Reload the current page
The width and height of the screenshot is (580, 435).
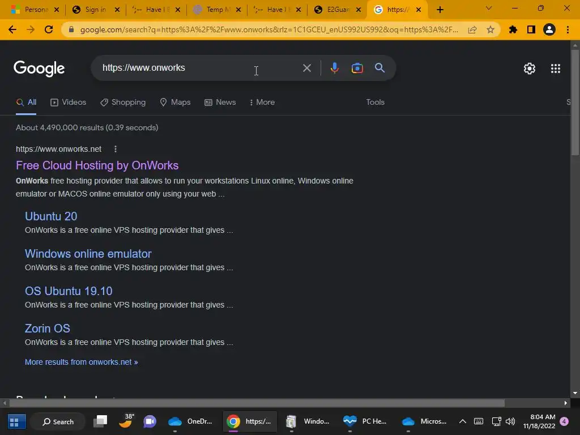[x=49, y=29]
